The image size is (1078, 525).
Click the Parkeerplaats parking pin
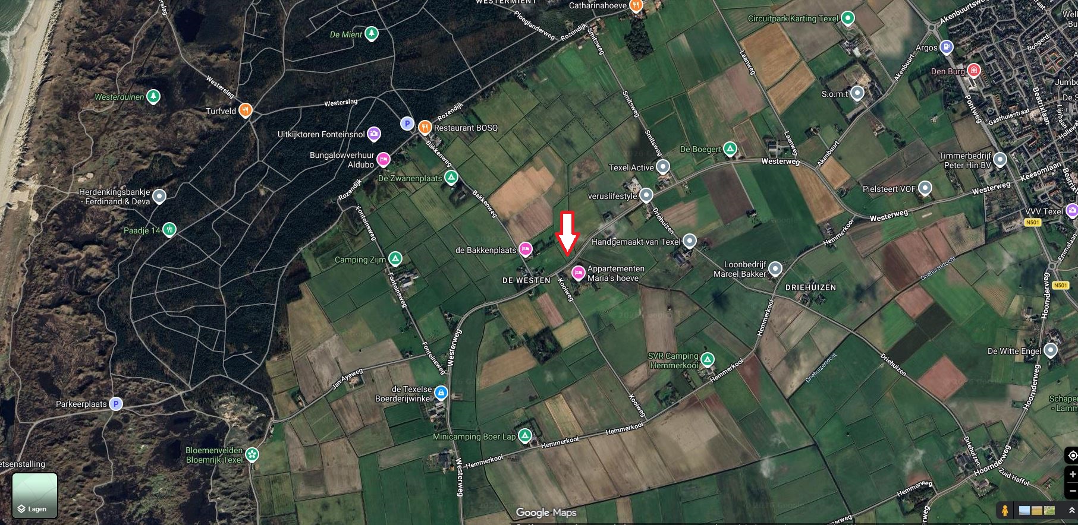click(x=116, y=404)
